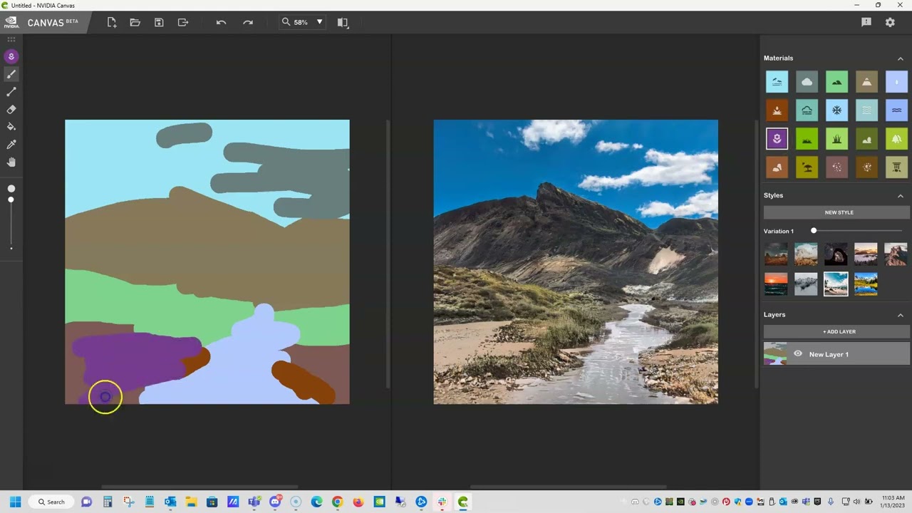Collapse the Layers panel

pos(900,315)
